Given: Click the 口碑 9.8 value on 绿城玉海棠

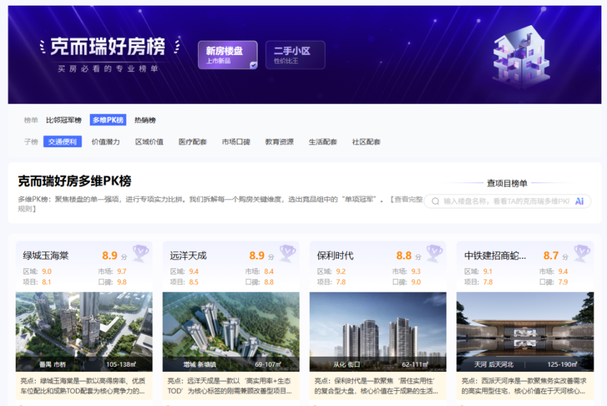Looking at the screenshot, I should 122,282.
